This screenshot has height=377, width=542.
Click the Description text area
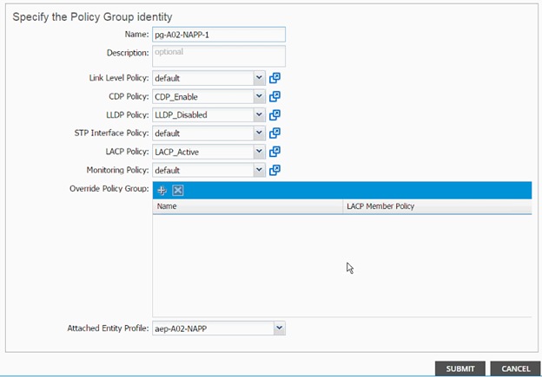219,55
